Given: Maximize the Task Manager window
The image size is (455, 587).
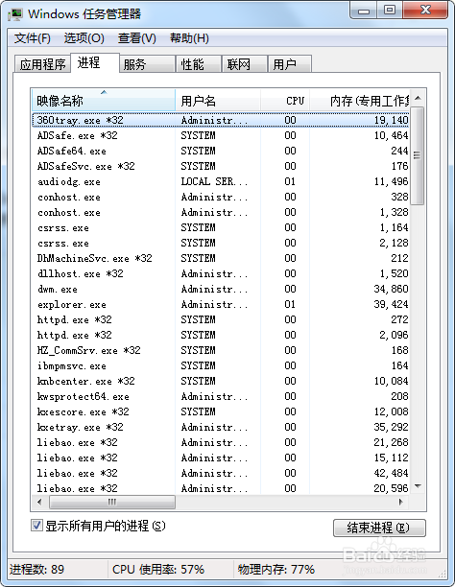Looking at the screenshot, I should (x=390, y=11).
